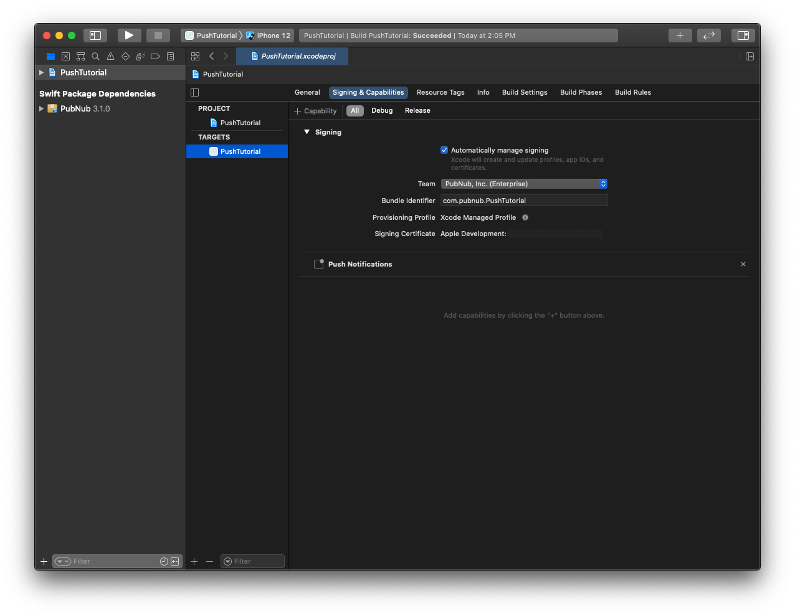Toggle the project and targets list sidebar
The width and height of the screenshot is (795, 616).
(194, 92)
